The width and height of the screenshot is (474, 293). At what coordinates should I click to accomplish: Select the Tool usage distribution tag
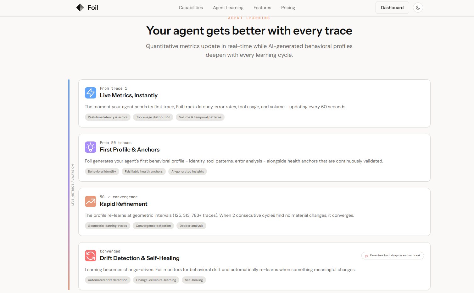[153, 117]
